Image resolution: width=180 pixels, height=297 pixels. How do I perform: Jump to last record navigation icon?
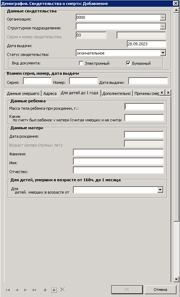click(35, 290)
